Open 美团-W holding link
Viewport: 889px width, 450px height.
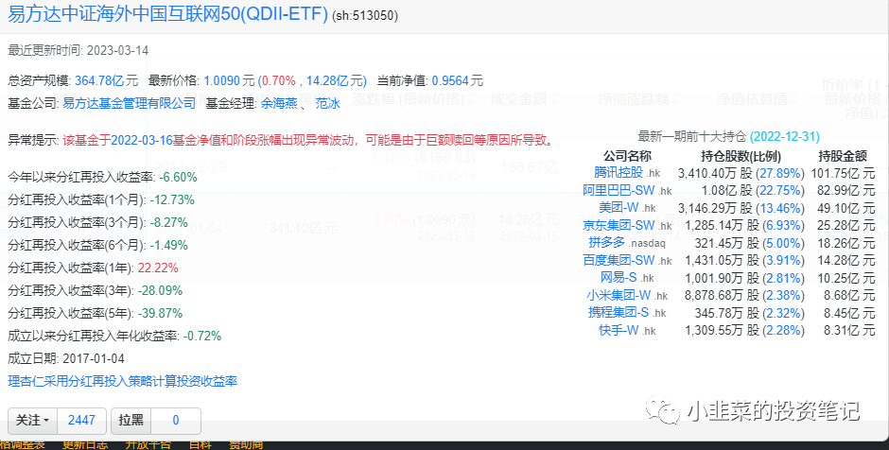click(619, 208)
